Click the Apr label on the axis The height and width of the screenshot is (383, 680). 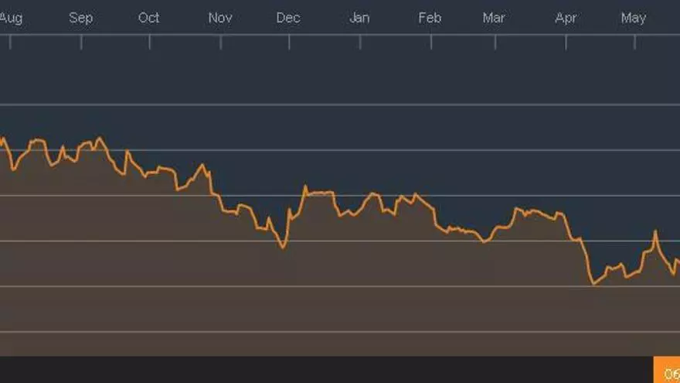(566, 18)
